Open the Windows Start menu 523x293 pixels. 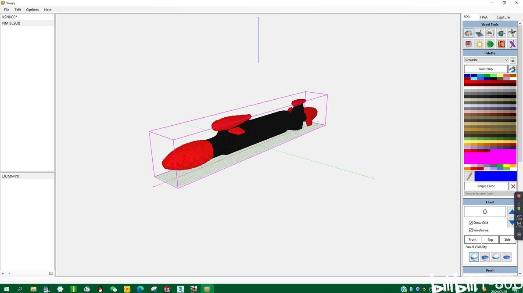click(x=6, y=289)
